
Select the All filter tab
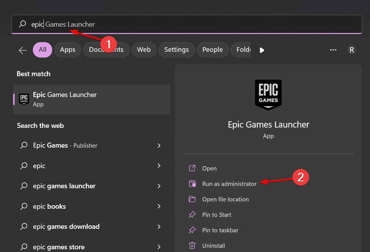(x=43, y=50)
